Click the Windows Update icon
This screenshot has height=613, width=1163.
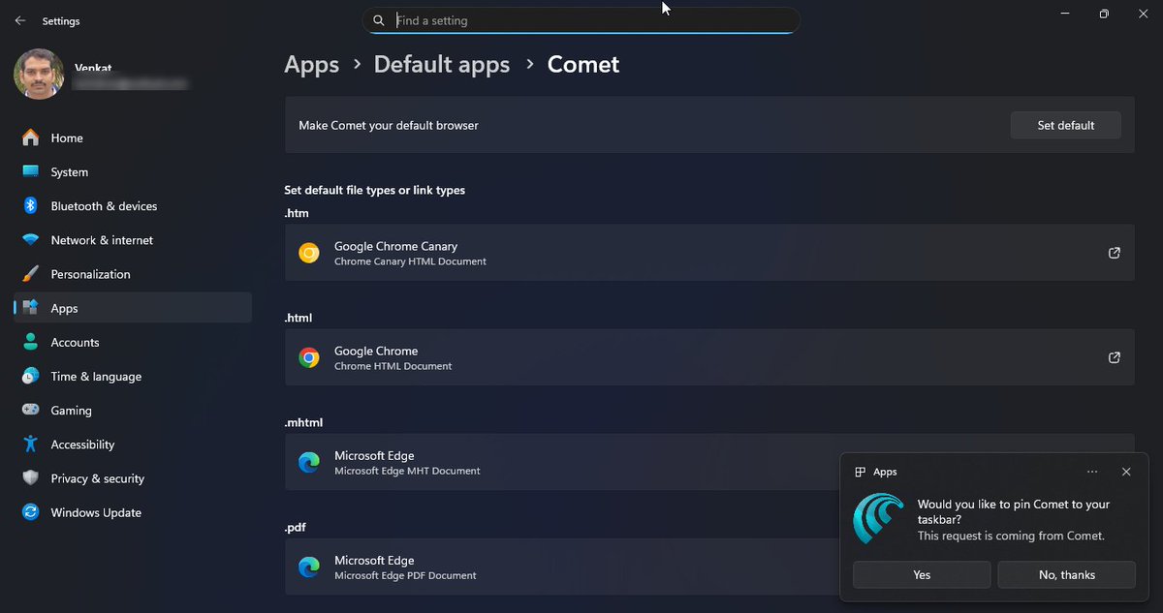[x=30, y=512]
